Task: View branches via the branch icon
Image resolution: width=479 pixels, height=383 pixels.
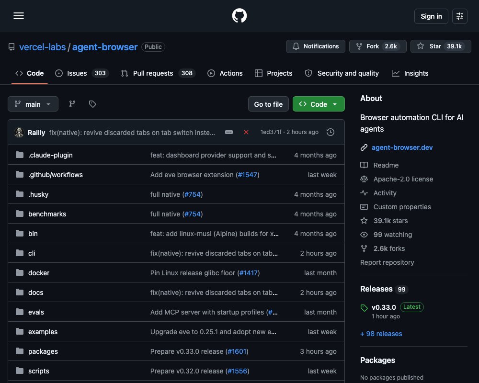Action: (72, 104)
